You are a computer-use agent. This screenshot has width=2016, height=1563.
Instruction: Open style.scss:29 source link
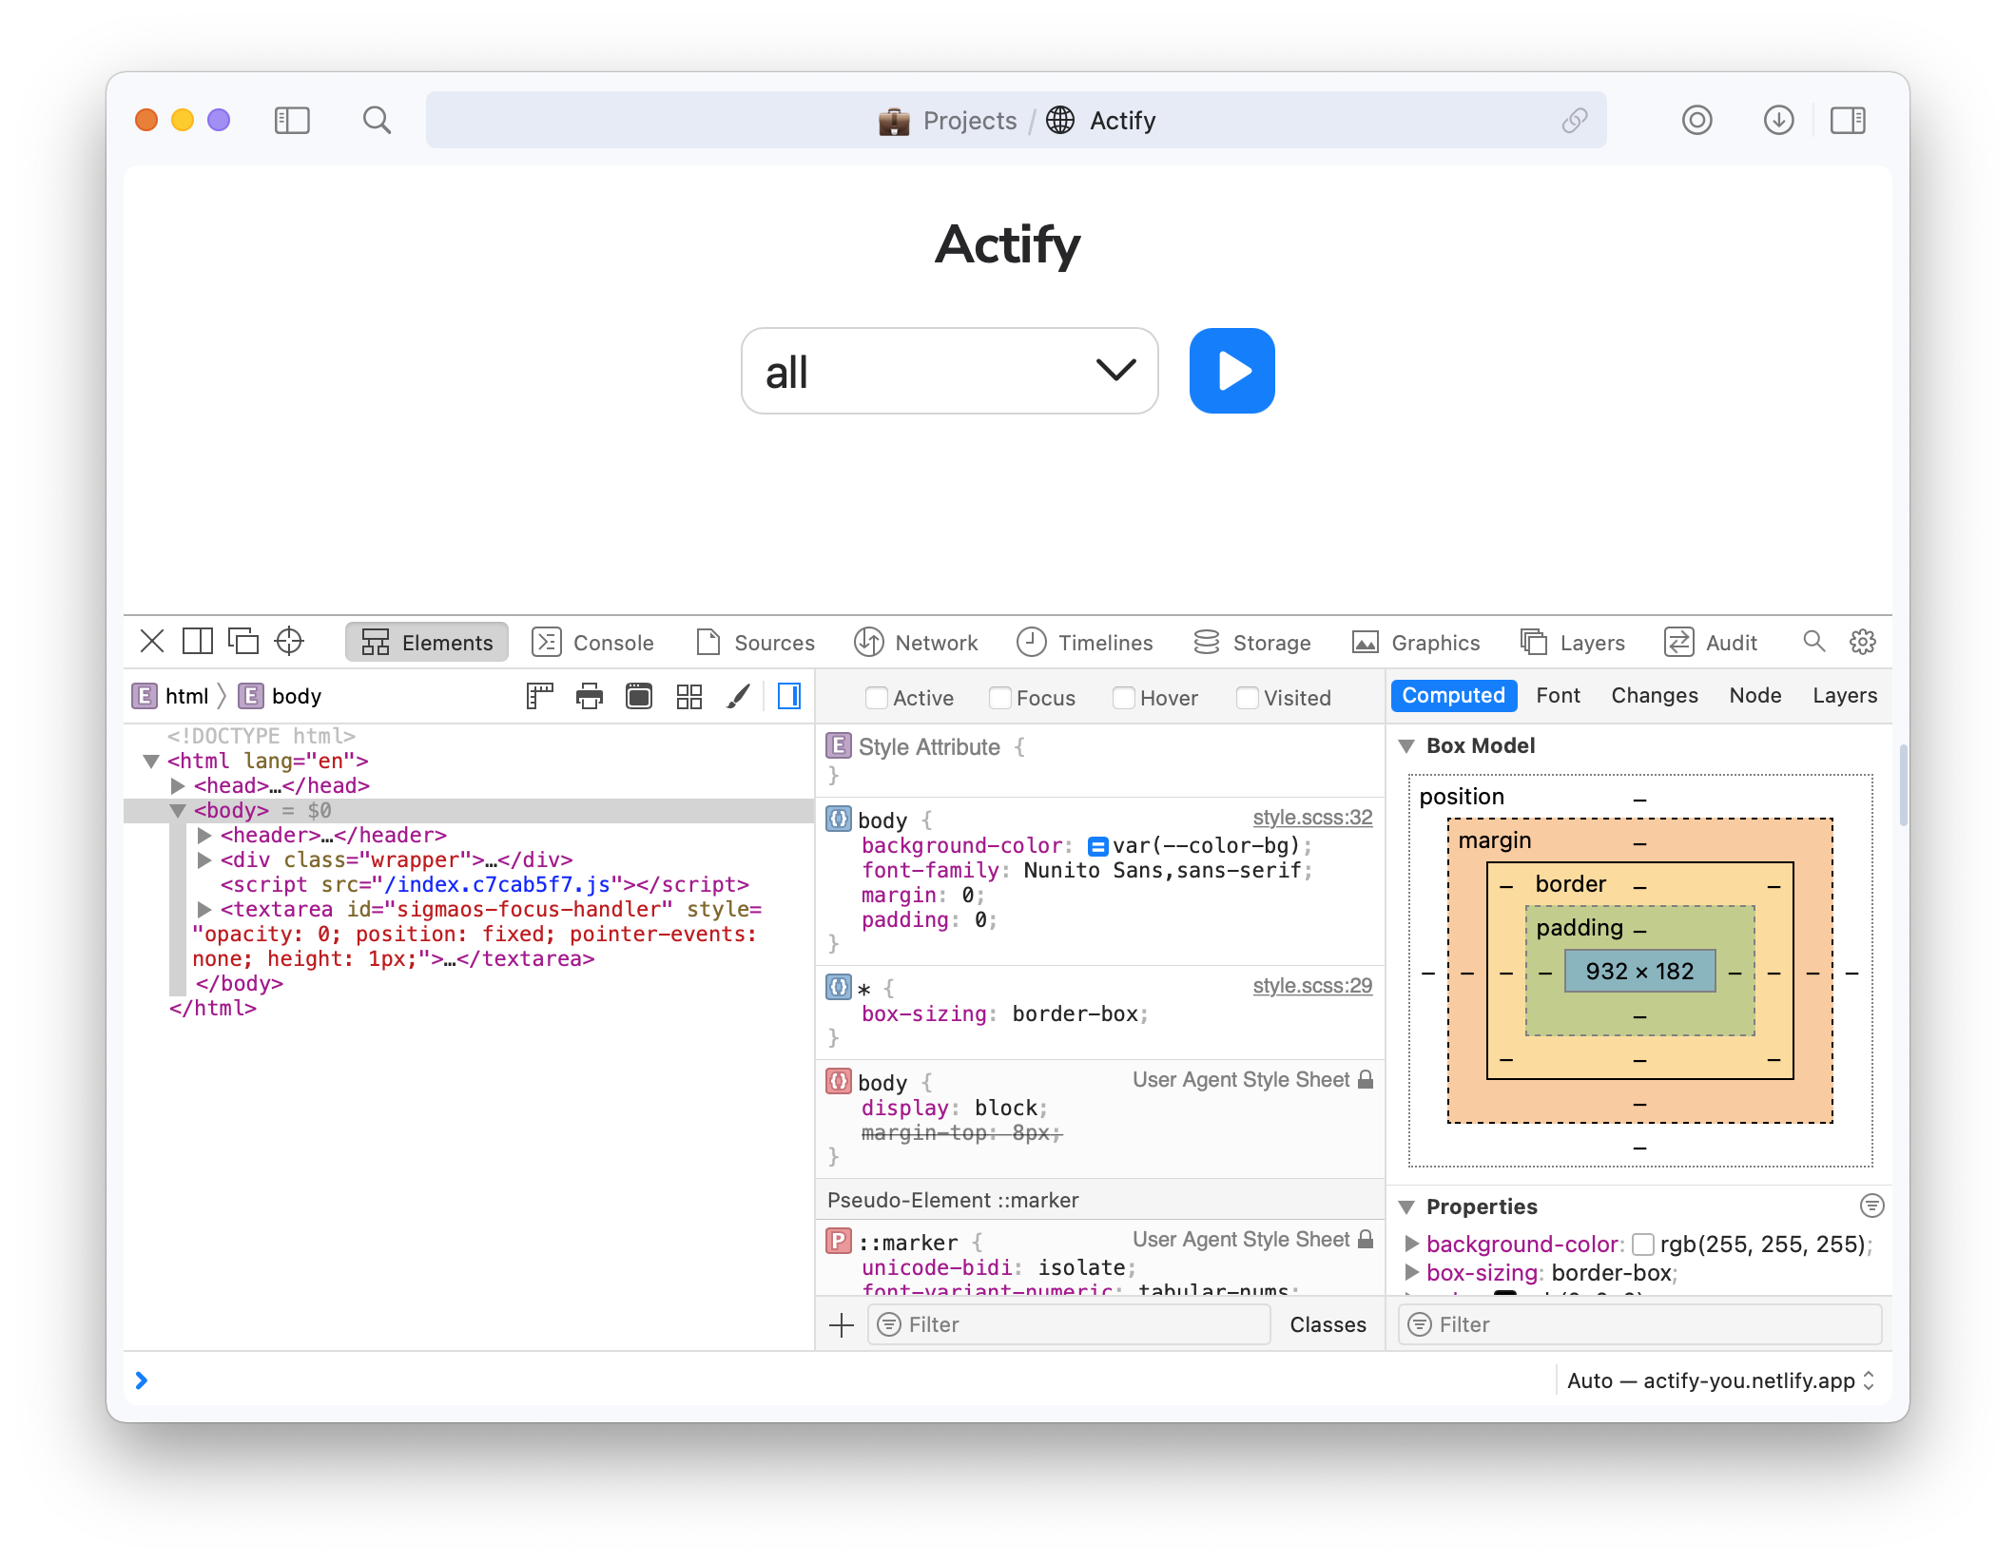[1312, 986]
